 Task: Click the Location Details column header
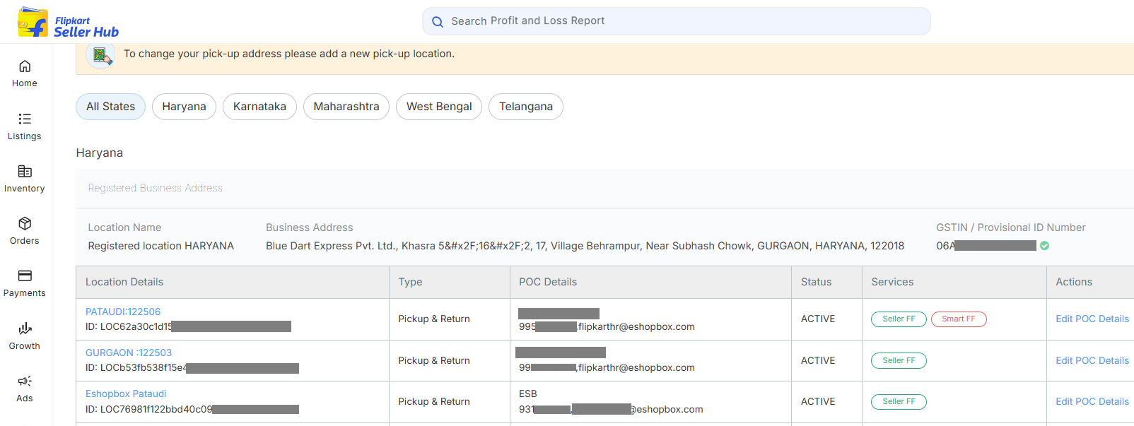tap(124, 282)
